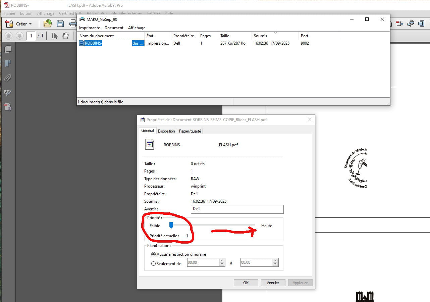Sort by Port column header
The width and height of the screenshot is (430, 302).
[319, 36]
